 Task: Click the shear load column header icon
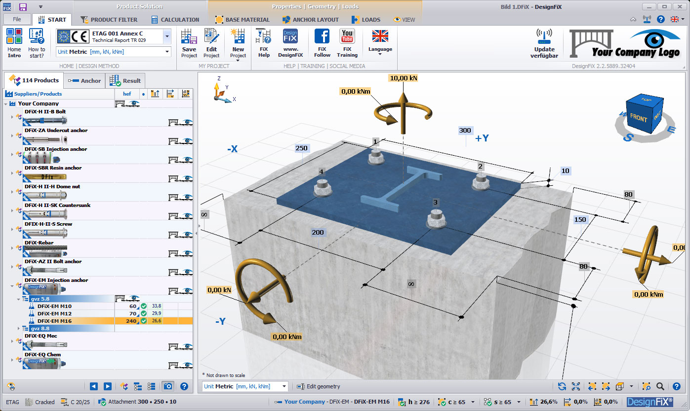click(170, 94)
